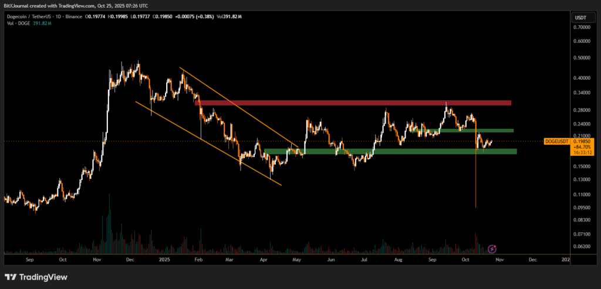Click the purple lightning bolt event icon
This screenshot has height=289, width=601.
(x=494, y=248)
